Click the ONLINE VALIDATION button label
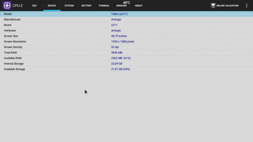Image resolution: width=253 pixels, height=142 pixels. (227, 6)
